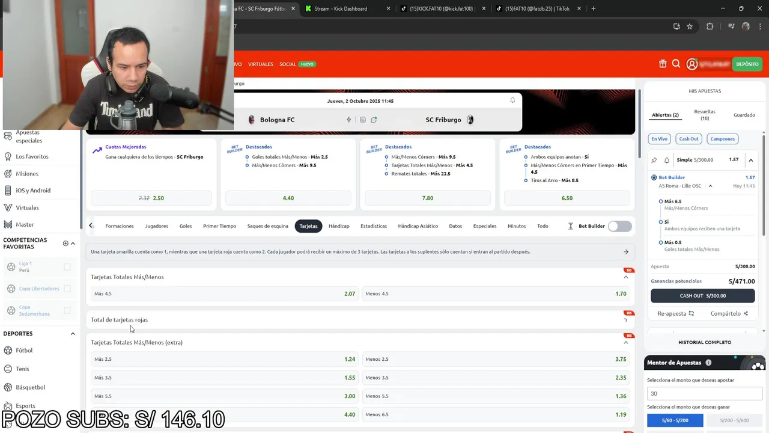Click the pin icon on the bet slip
The image size is (769, 433).
(654, 160)
